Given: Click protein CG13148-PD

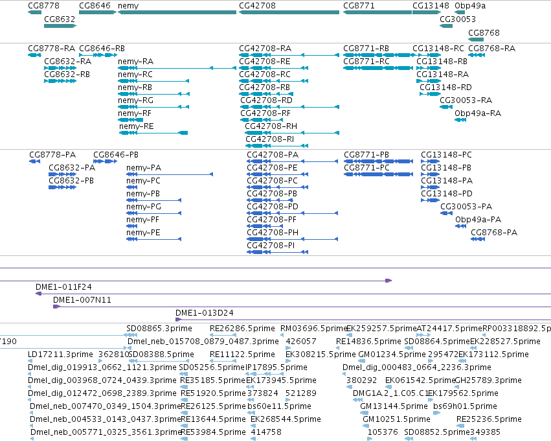Looking at the screenshot, I should [x=430, y=200].
